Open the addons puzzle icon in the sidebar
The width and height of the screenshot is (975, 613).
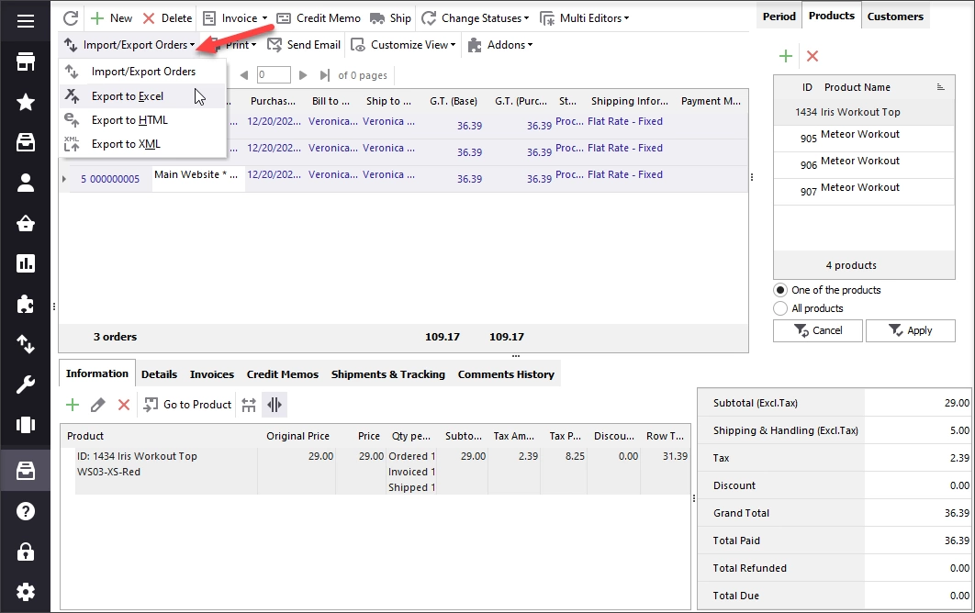point(26,304)
